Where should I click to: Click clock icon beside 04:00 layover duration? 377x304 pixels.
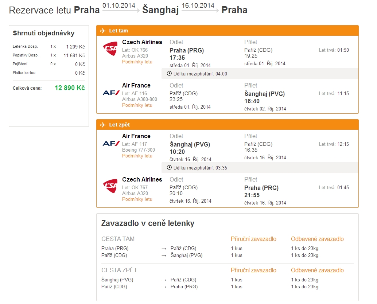[x=169, y=74]
